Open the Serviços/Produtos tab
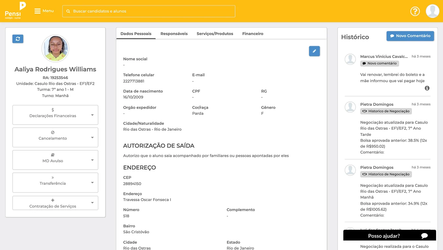 pyautogui.click(x=215, y=34)
